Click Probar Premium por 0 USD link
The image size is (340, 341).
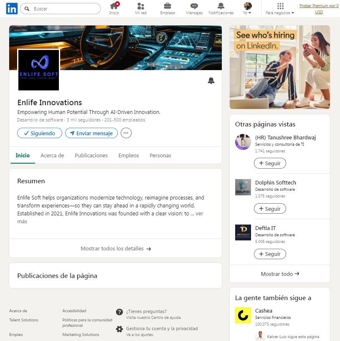[x=319, y=9]
